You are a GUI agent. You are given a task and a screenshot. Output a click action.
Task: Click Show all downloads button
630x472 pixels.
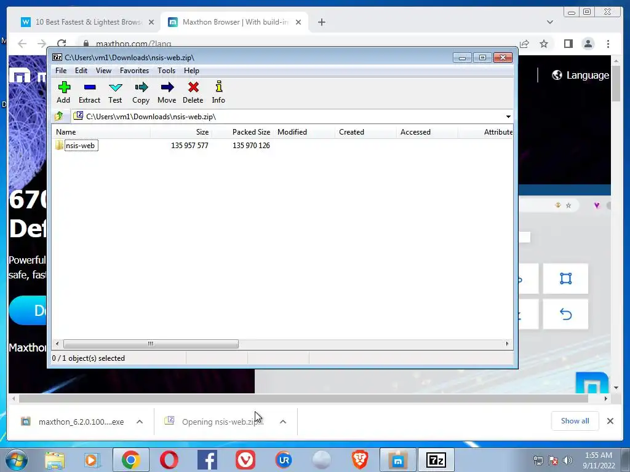click(575, 421)
